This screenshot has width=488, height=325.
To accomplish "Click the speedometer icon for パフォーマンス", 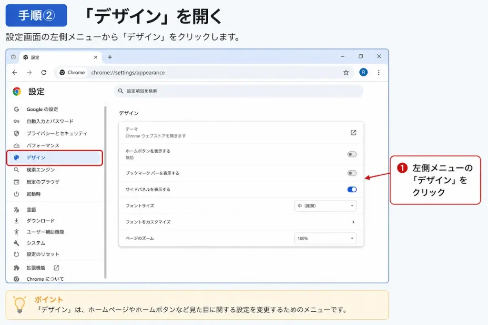I will click(17, 146).
